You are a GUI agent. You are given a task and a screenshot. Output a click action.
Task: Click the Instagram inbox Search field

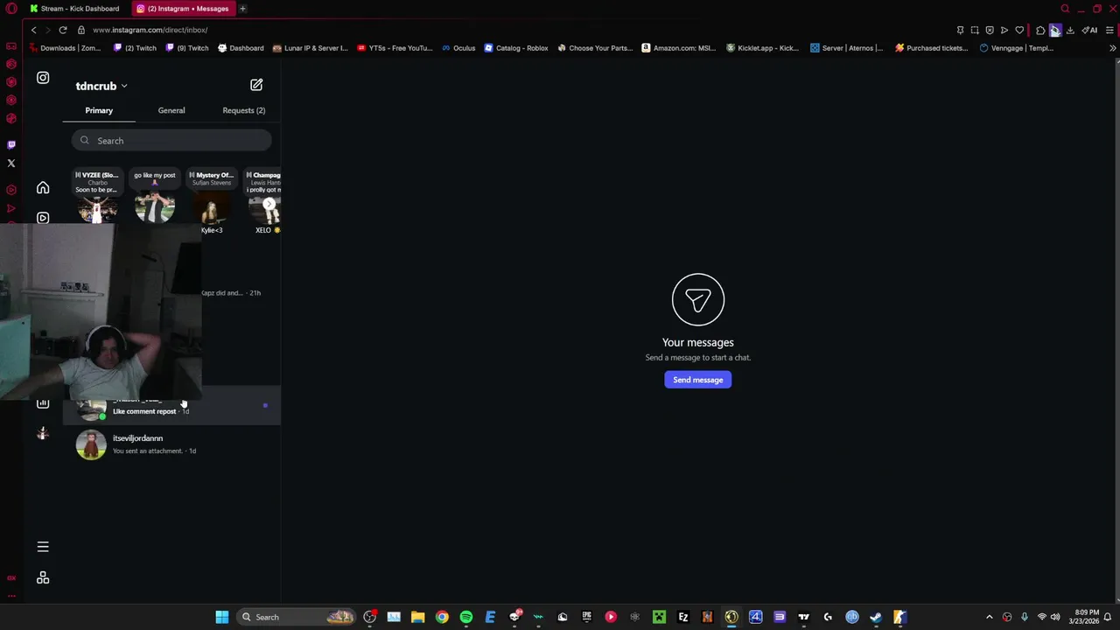(x=171, y=141)
